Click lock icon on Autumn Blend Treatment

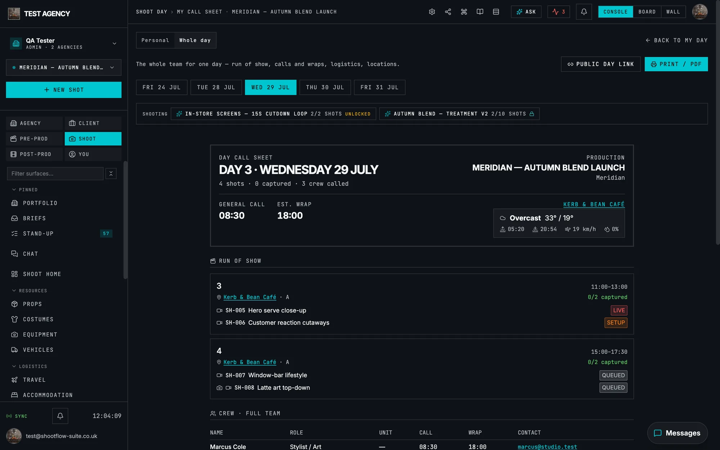click(x=532, y=114)
